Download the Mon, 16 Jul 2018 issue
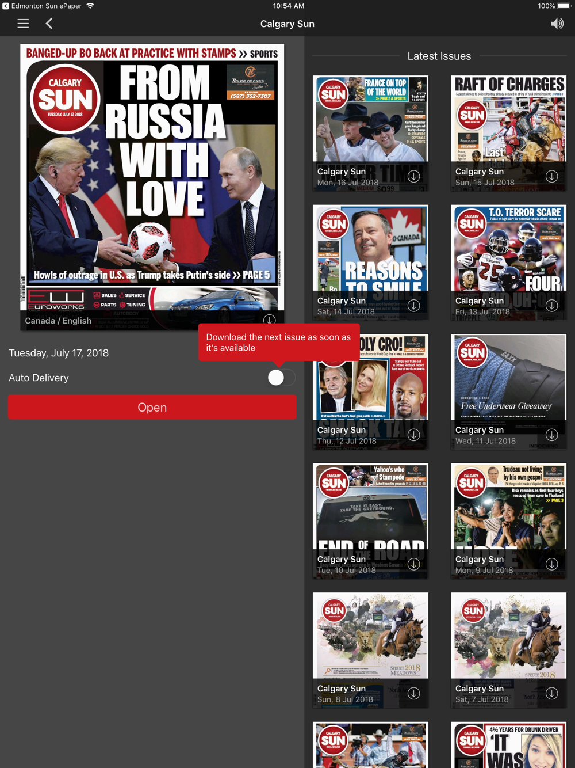The width and height of the screenshot is (575, 768). (x=413, y=176)
